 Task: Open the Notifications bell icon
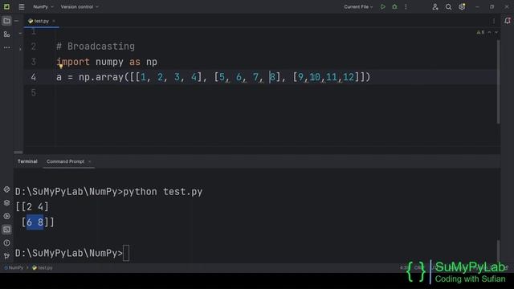[508, 21]
